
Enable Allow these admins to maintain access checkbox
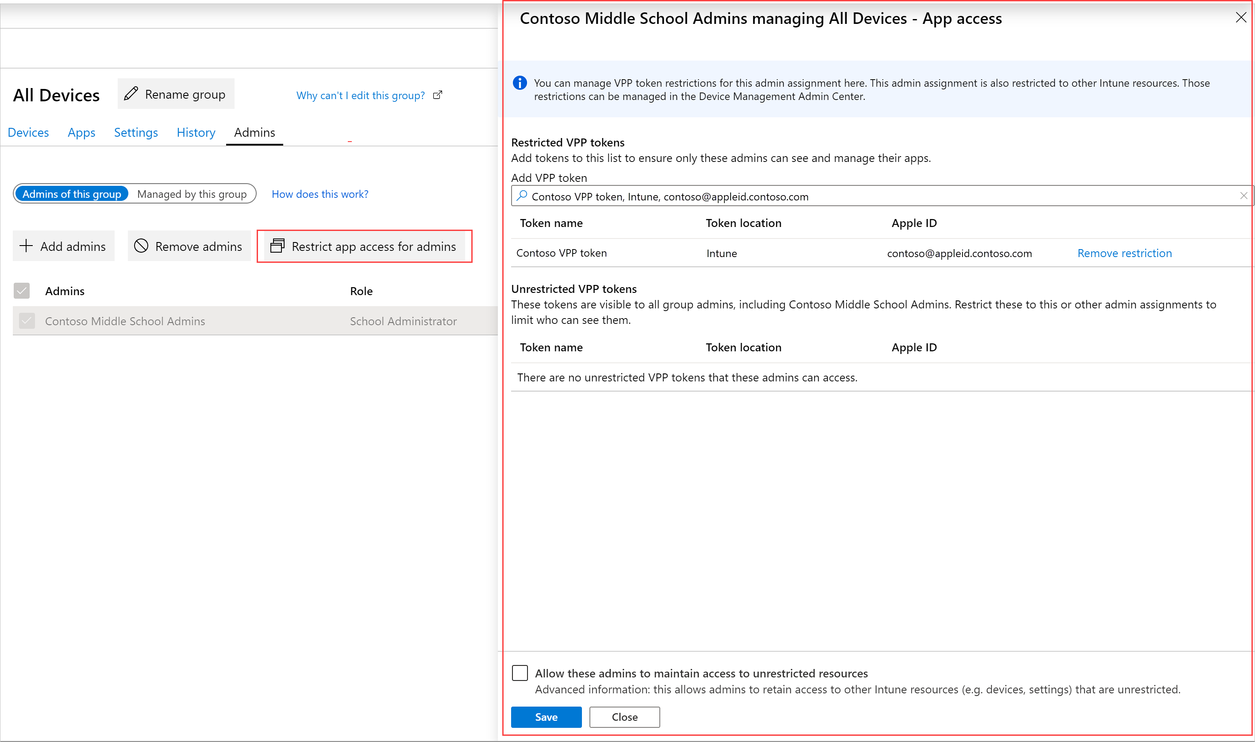(x=520, y=673)
